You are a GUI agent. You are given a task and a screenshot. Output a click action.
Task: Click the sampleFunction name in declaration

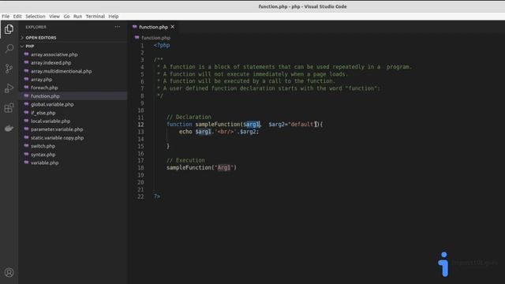pos(218,125)
